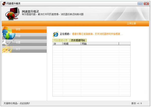Close the 网速提升精灵 window
151x107 pixels.
146,4
